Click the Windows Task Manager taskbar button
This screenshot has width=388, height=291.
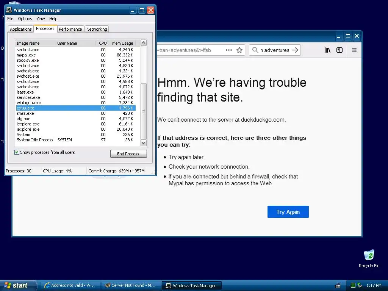click(x=191, y=286)
